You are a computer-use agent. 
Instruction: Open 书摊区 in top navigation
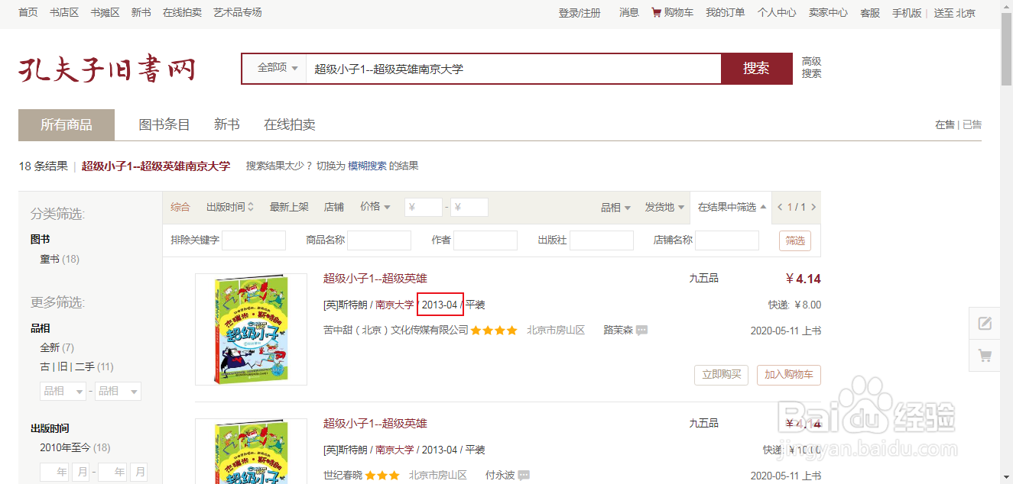pyautogui.click(x=105, y=12)
